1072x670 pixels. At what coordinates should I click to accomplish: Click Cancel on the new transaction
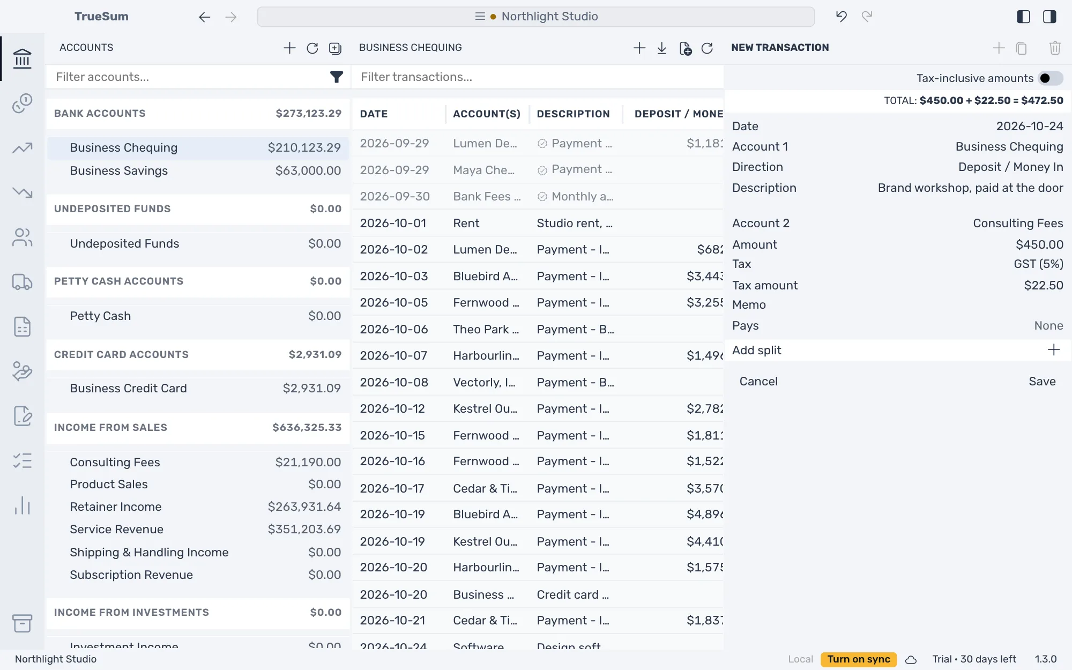(758, 381)
